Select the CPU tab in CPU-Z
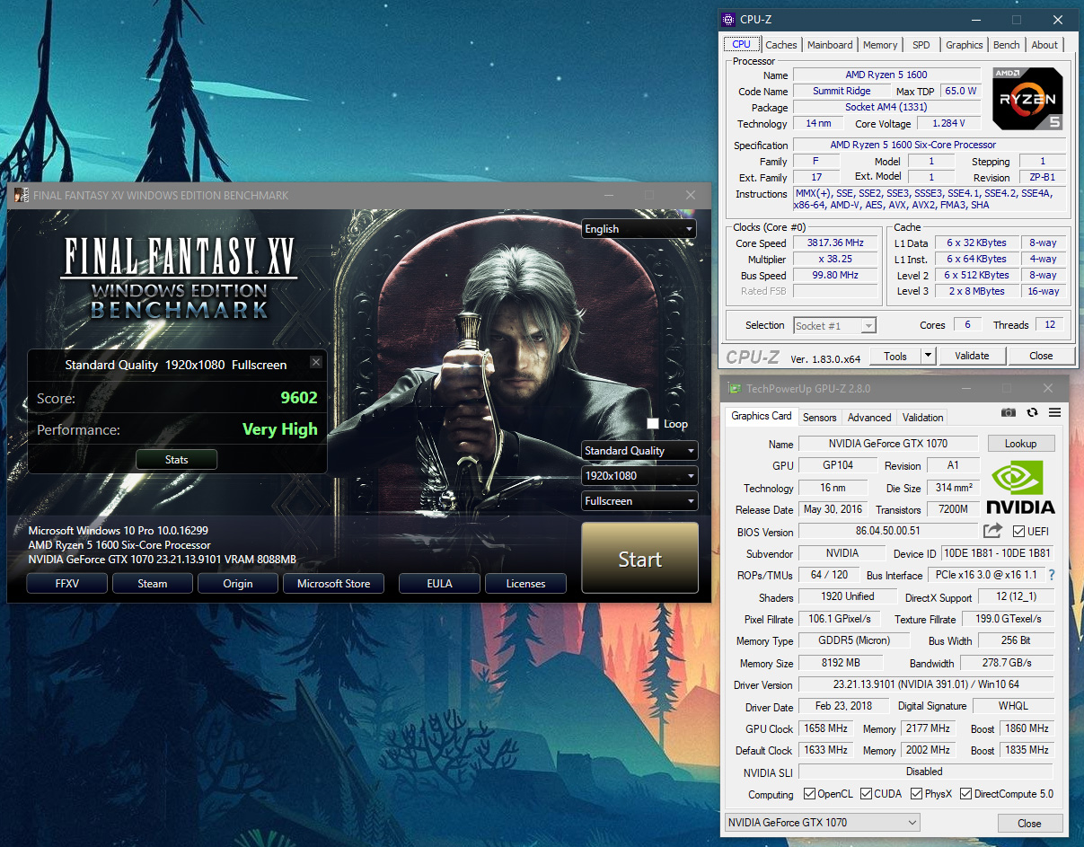Screen dimensions: 1084x847 pos(742,44)
